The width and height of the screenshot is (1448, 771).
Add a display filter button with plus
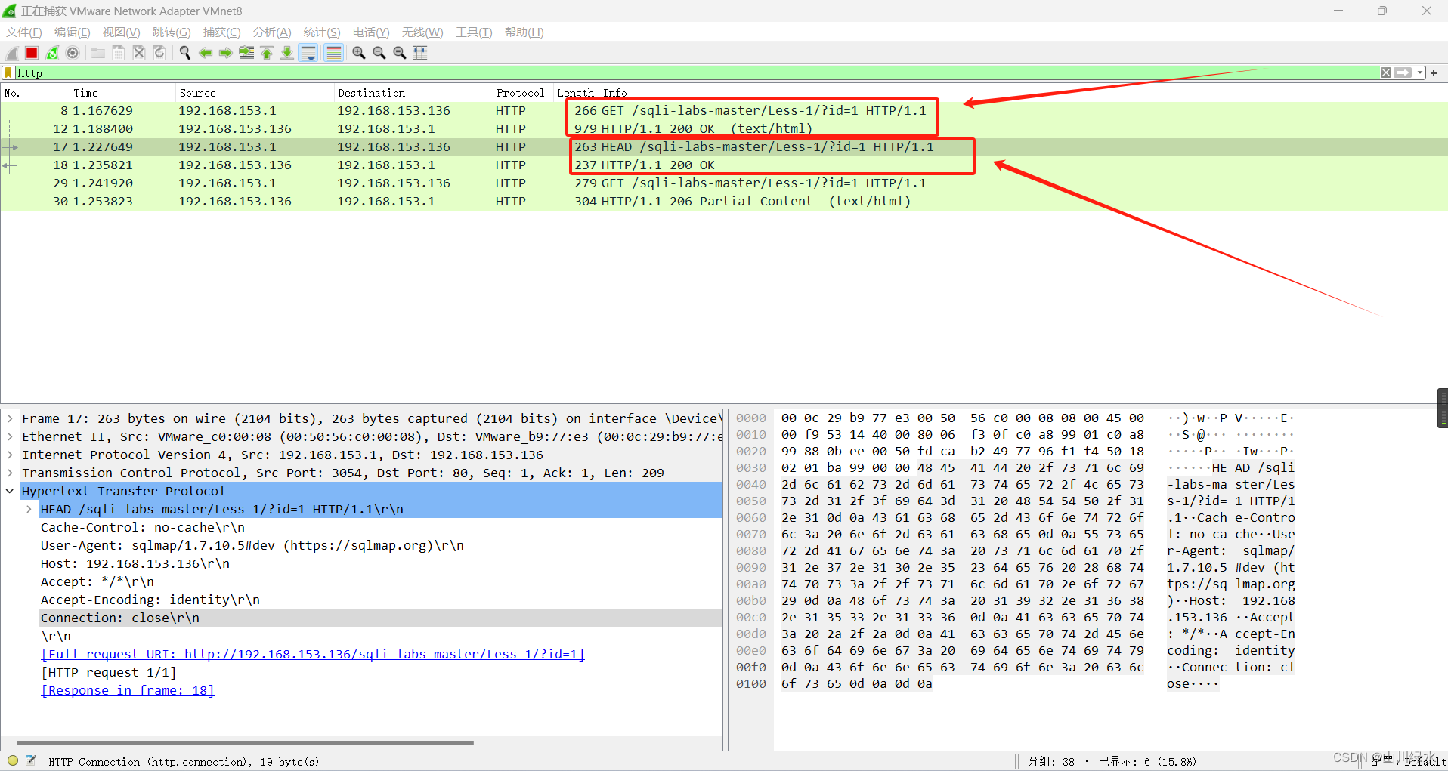1434,72
